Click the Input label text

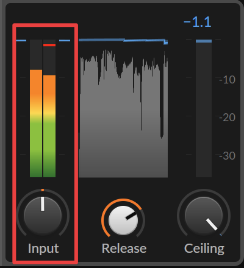point(43,249)
